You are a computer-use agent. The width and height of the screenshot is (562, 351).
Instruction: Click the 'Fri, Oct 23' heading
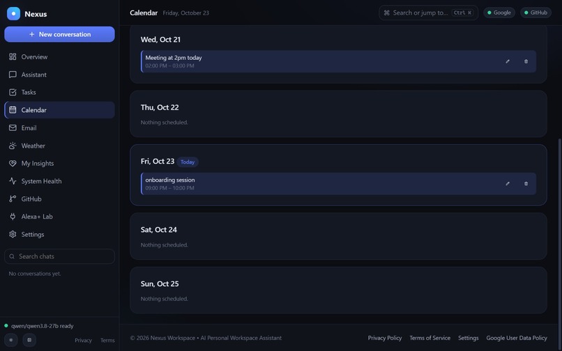tap(158, 162)
